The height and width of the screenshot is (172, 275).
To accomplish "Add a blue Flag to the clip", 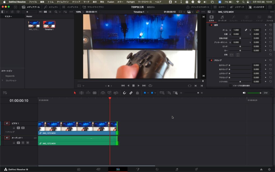I will coord(145,93).
